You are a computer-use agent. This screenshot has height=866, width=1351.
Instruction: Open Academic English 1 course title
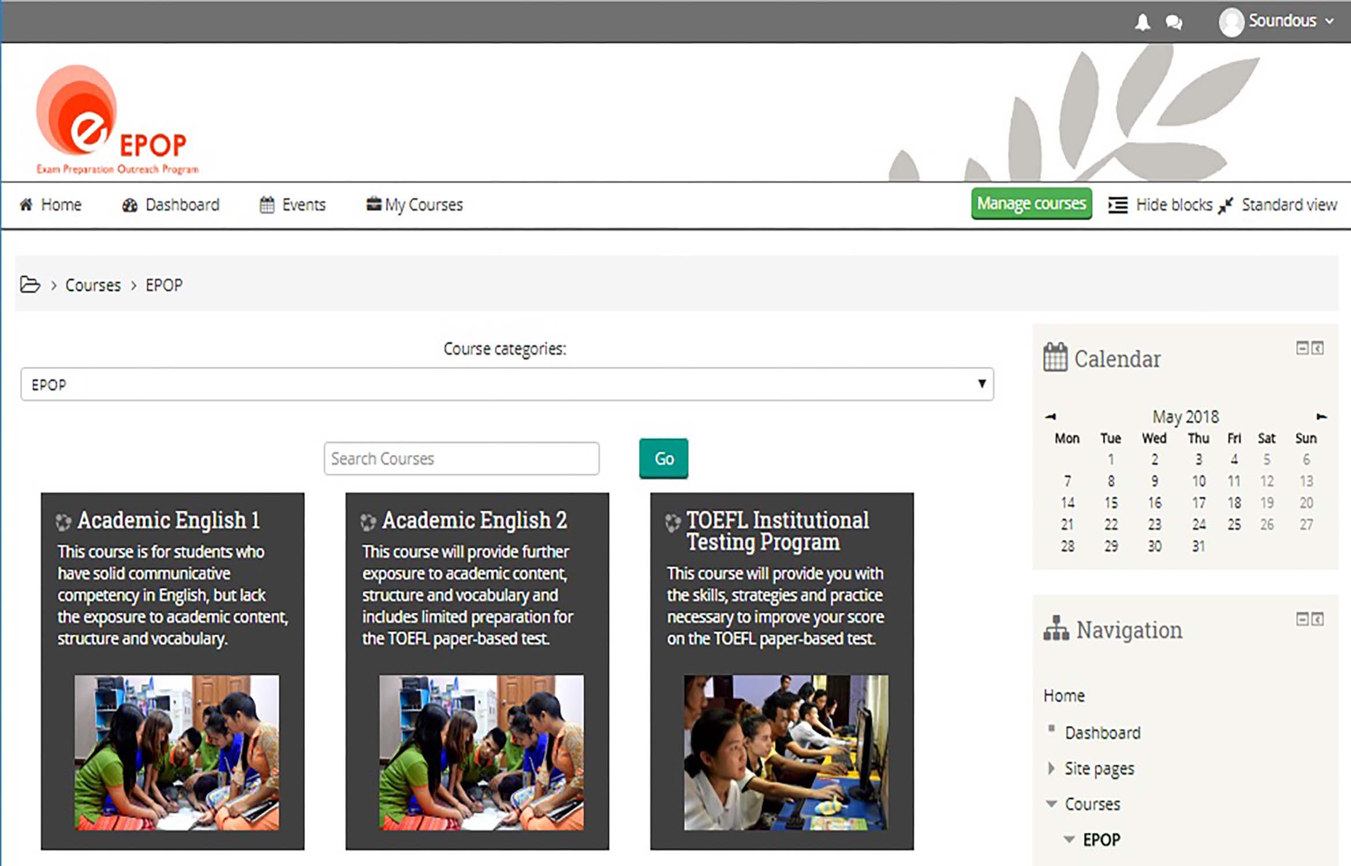click(169, 520)
